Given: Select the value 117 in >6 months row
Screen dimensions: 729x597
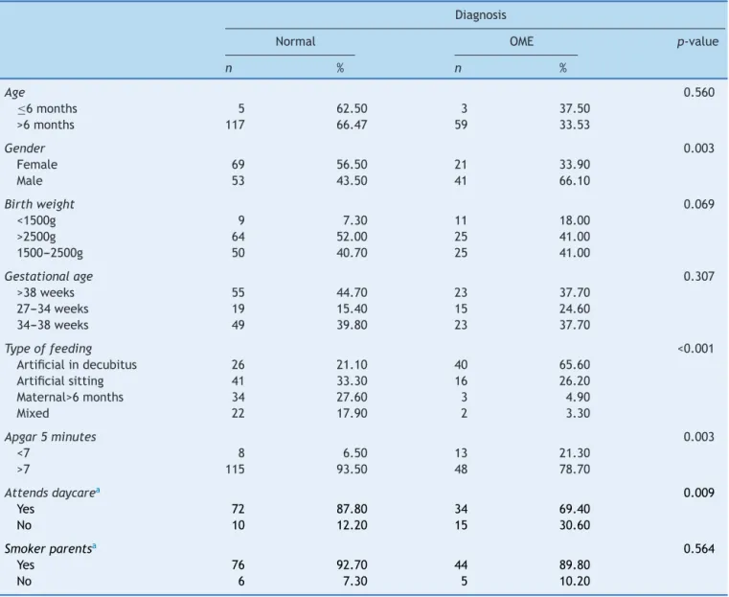Looking at the screenshot, I should (x=236, y=125).
